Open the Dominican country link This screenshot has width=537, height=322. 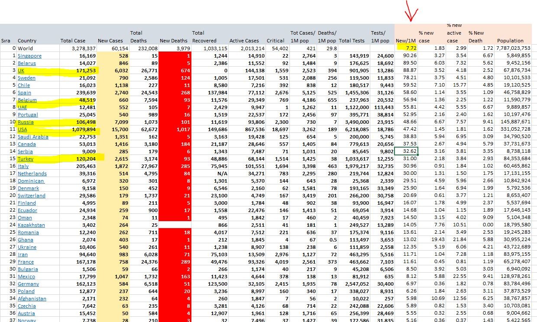point(31,181)
